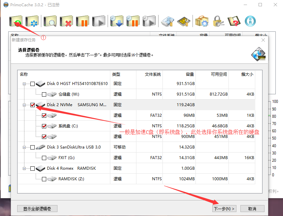Click the 类型 column header
This screenshot has width=283, height=216.
tap(123, 74)
